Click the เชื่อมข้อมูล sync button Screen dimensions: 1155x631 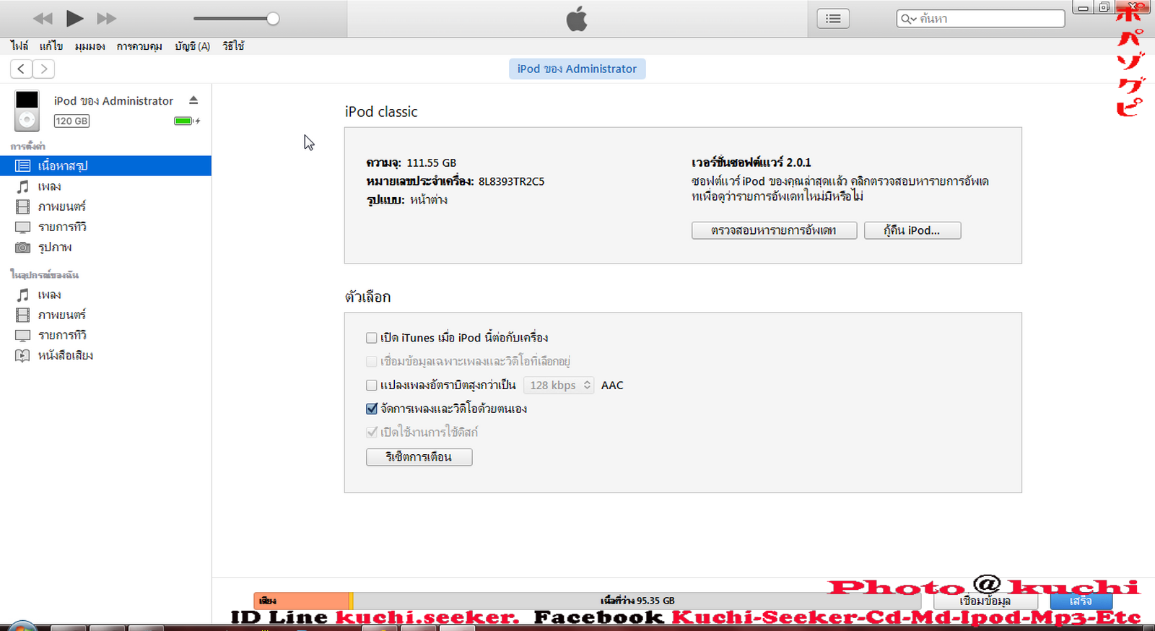(985, 601)
